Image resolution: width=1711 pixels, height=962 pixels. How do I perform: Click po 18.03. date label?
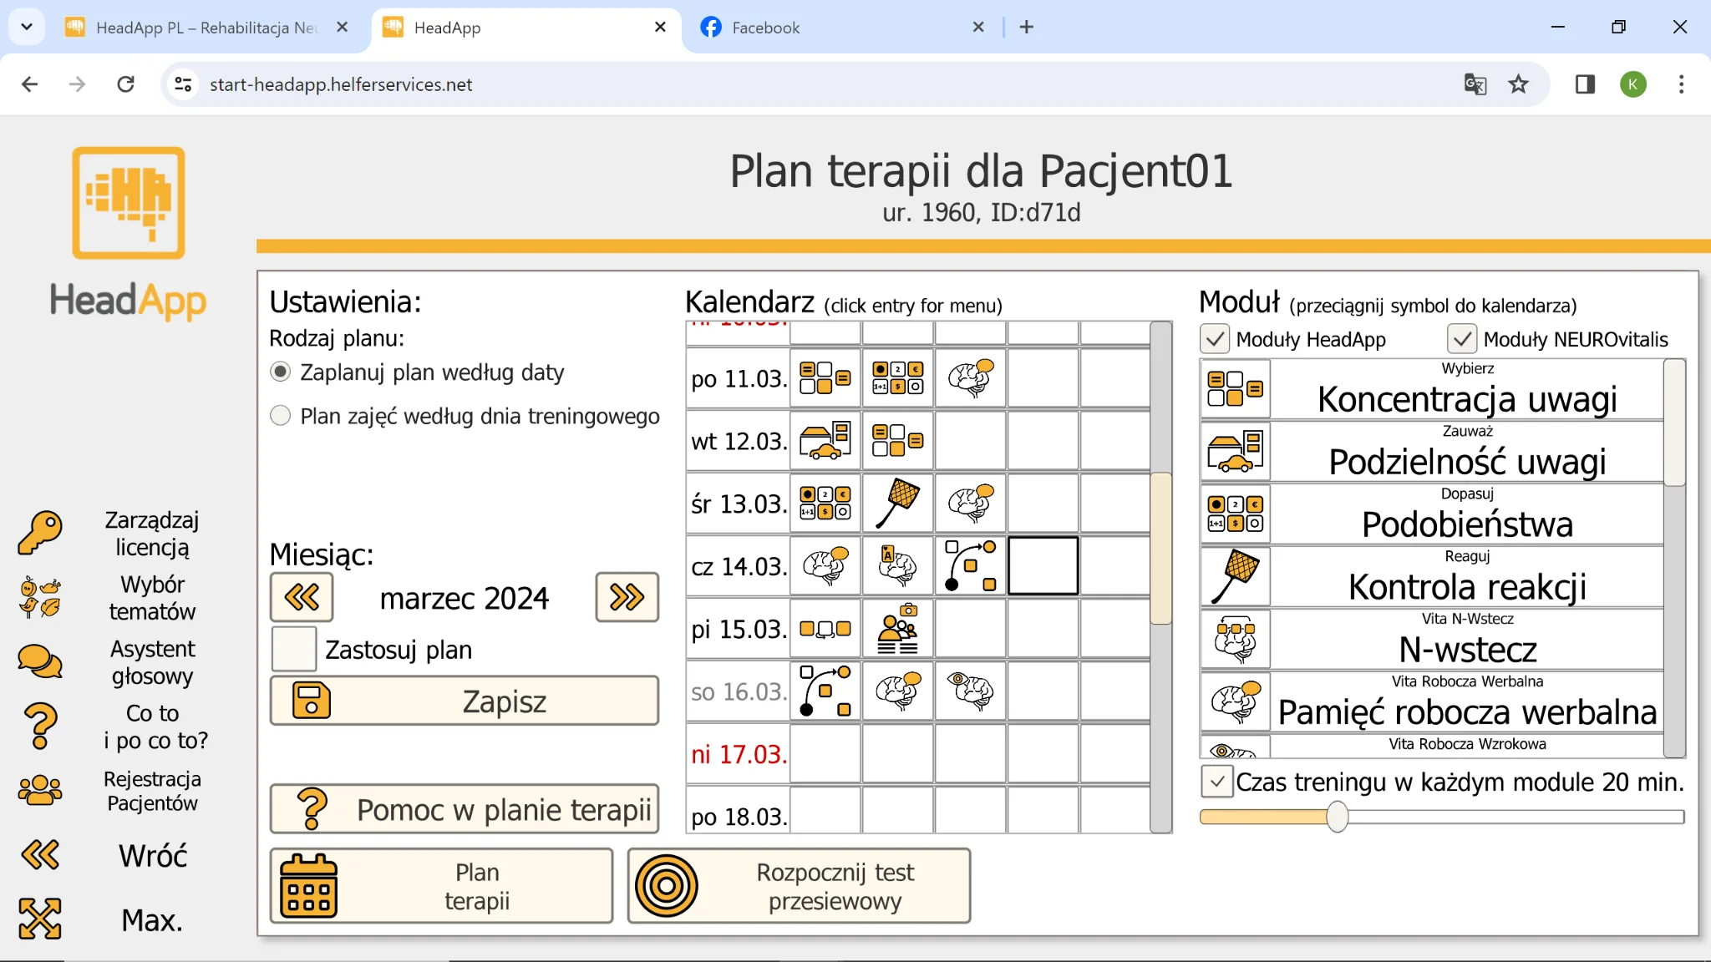739,817
